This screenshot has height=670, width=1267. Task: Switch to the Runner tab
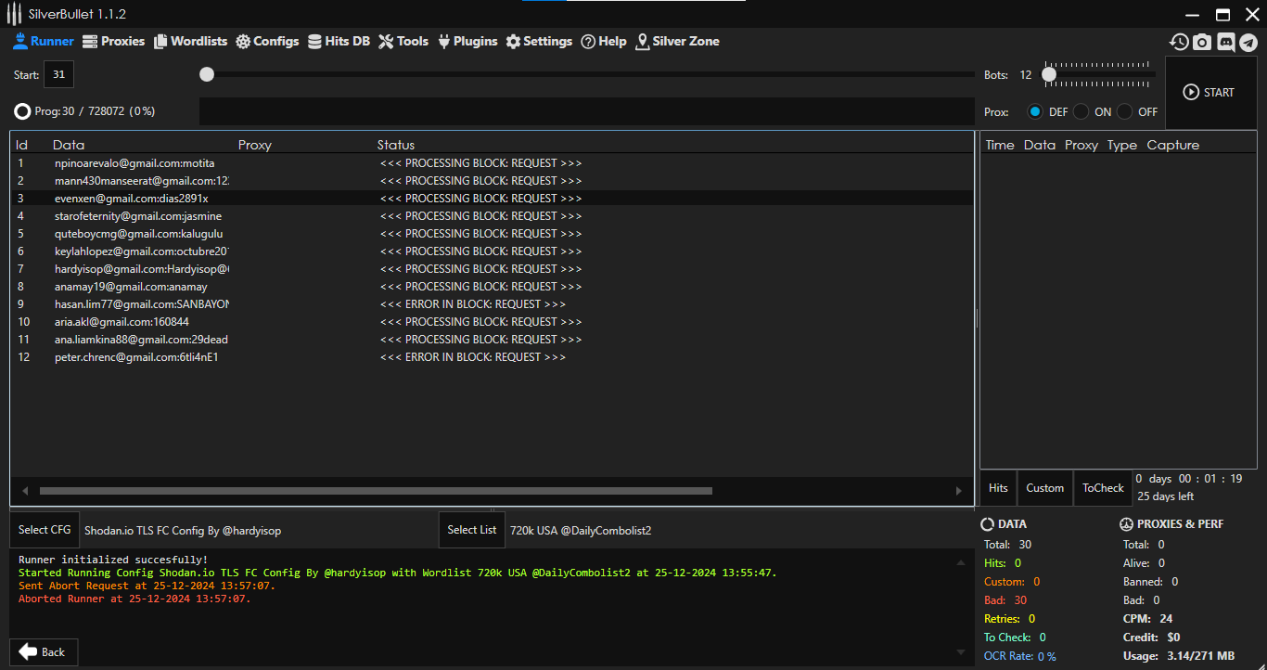click(x=44, y=41)
